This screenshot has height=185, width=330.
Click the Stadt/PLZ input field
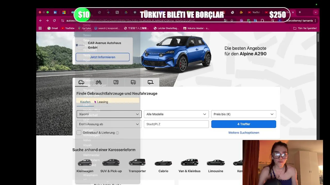[x=176, y=124]
